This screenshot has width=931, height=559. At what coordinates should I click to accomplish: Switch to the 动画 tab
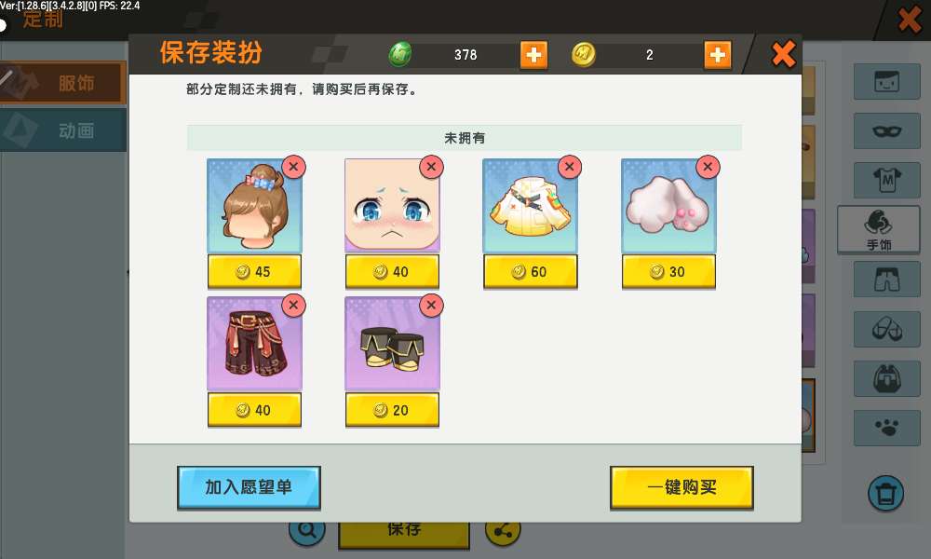[x=63, y=130]
